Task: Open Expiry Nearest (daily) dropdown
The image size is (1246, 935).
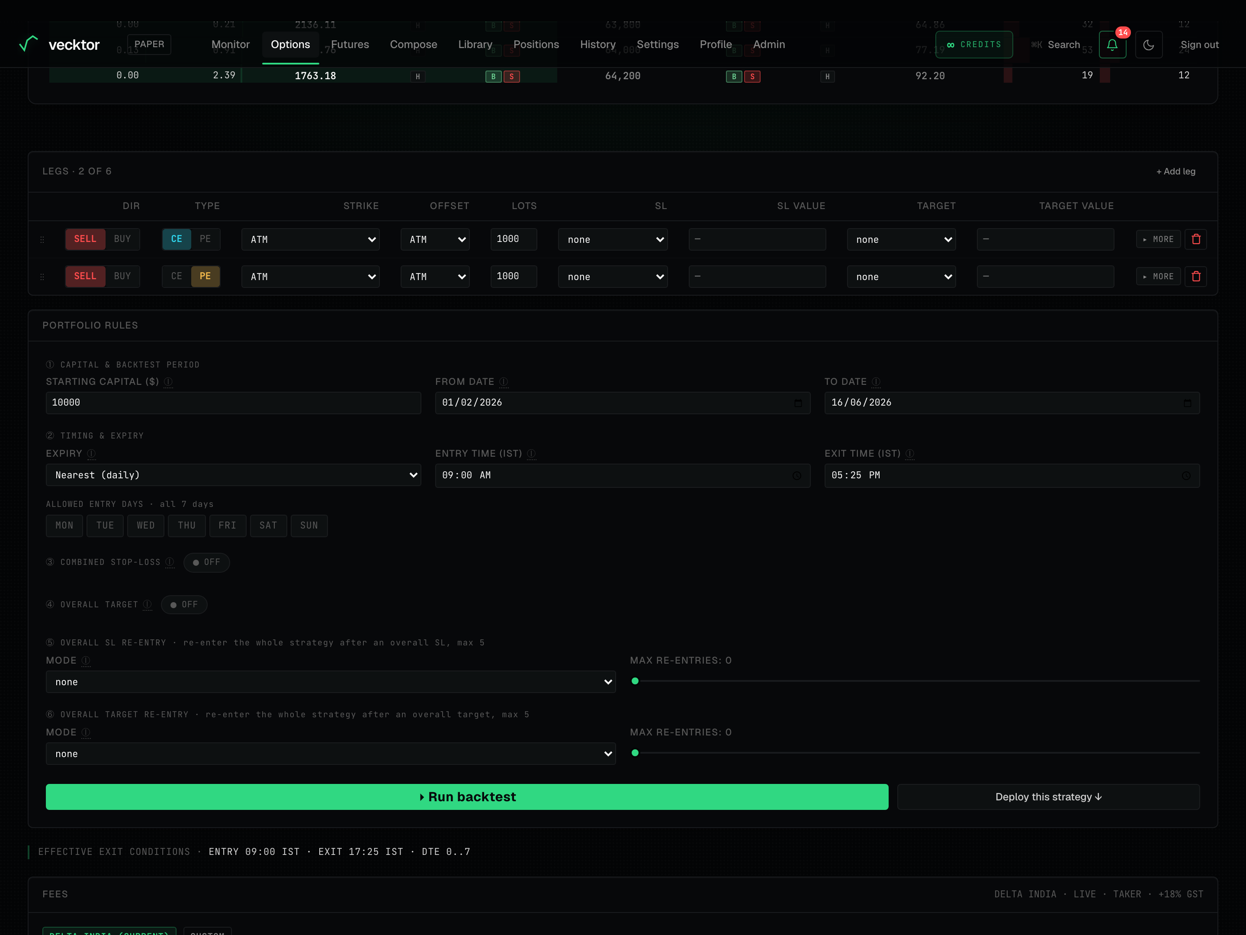Action: (233, 475)
